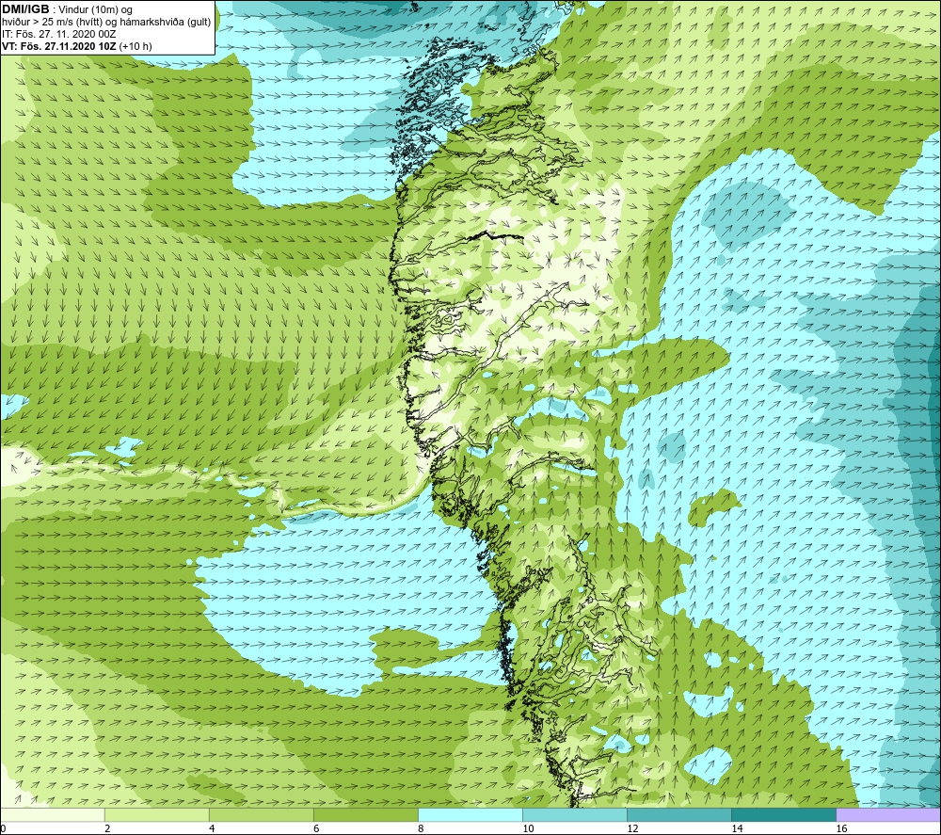Image resolution: width=941 pixels, height=835 pixels.
Task: Click the 2-4 m/s legend color swatch
Action: tap(156, 814)
